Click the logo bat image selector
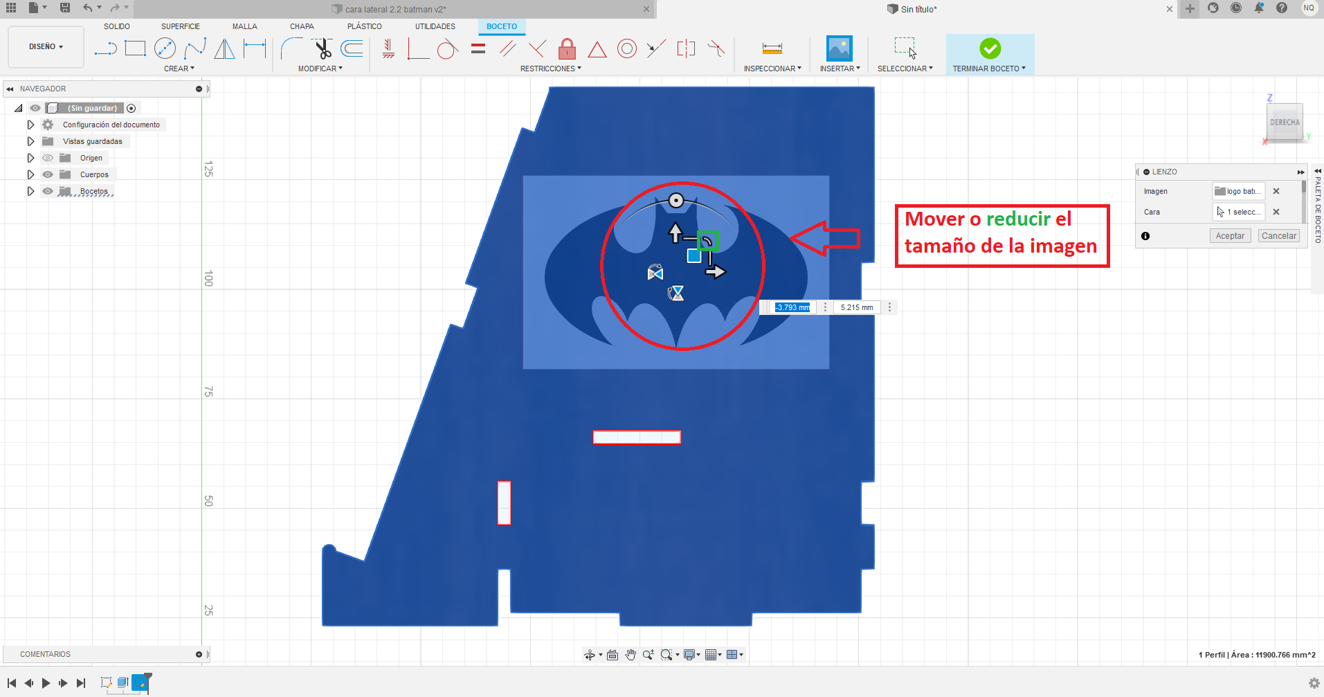The height and width of the screenshot is (697, 1324). (x=1238, y=191)
